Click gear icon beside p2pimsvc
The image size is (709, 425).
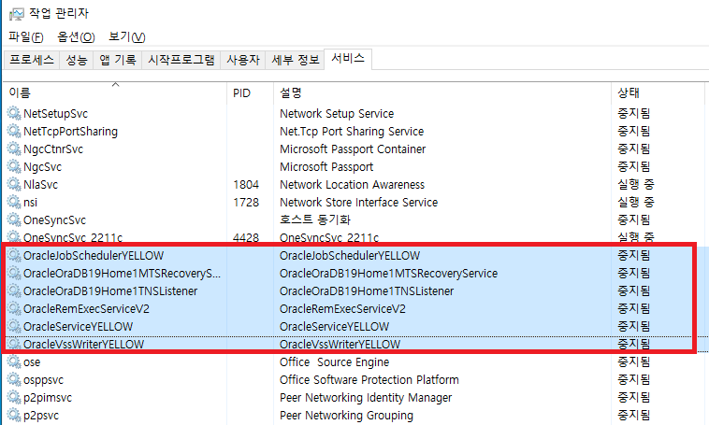point(14,397)
